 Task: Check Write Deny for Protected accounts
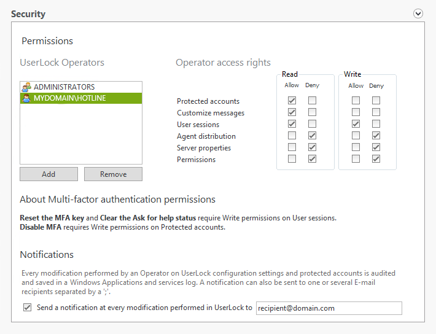click(x=376, y=101)
